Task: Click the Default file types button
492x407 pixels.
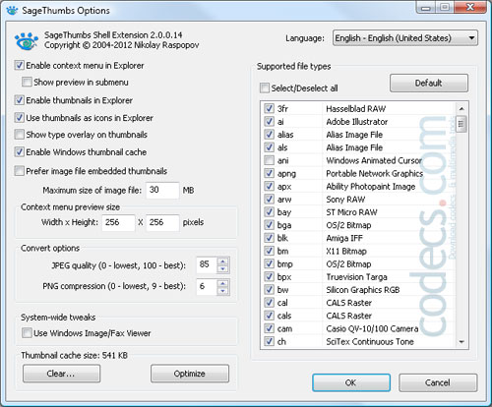Action: click(x=429, y=83)
